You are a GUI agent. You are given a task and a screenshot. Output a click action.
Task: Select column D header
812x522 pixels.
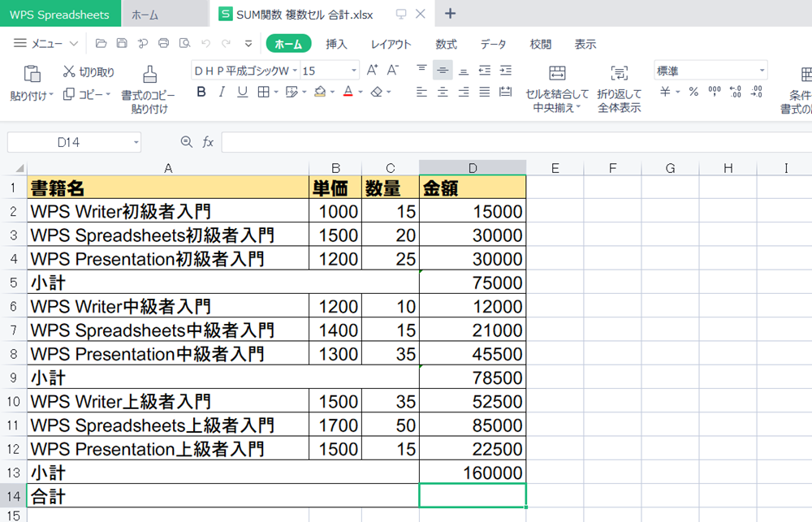point(473,168)
